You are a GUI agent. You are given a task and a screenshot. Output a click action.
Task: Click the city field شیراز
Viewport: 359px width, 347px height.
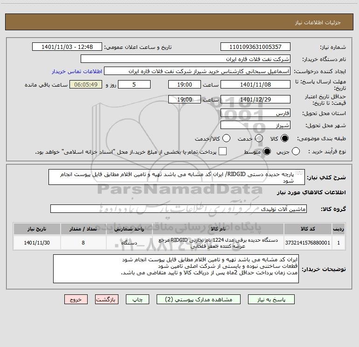255,125
